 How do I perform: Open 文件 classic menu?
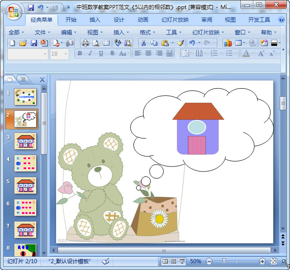point(43,33)
